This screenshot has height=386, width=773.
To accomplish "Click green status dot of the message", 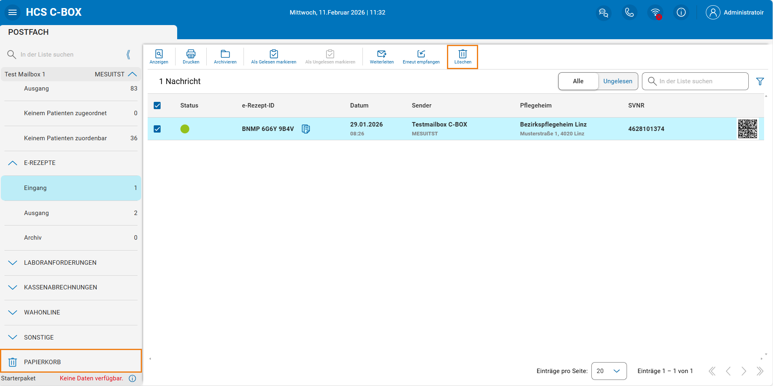I will pyautogui.click(x=185, y=129).
